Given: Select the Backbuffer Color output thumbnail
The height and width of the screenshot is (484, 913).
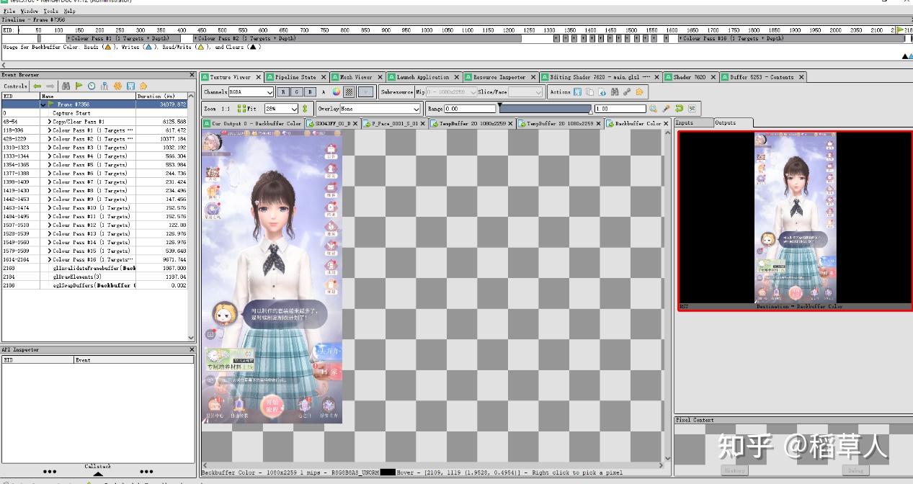Looking at the screenshot, I should click(x=796, y=220).
